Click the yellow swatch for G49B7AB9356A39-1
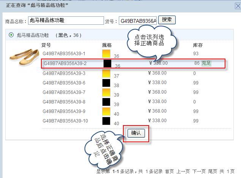 point(106,53)
